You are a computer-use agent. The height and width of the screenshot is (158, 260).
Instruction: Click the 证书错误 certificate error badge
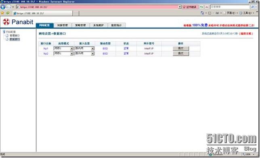190,7
